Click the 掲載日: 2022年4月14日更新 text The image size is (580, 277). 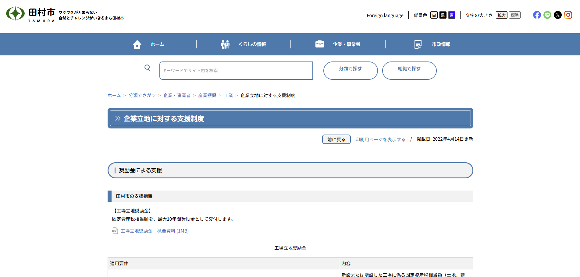point(445,139)
